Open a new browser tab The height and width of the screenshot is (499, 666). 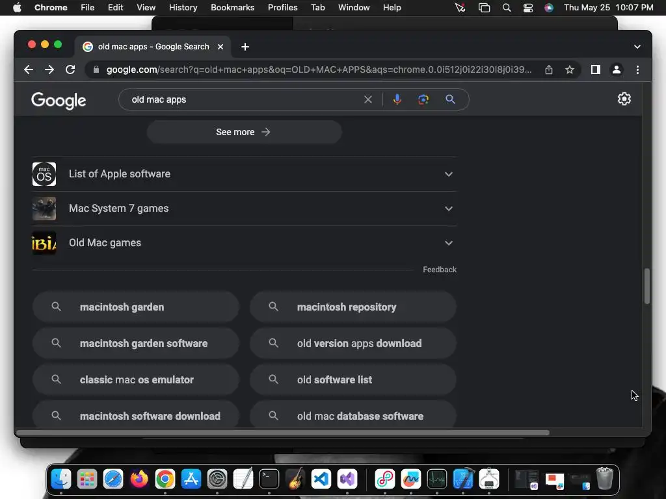click(245, 47)
